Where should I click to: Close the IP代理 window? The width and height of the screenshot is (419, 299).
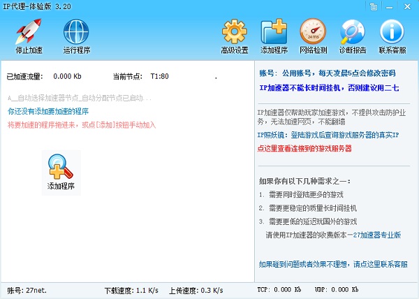[x=407, y=6]
